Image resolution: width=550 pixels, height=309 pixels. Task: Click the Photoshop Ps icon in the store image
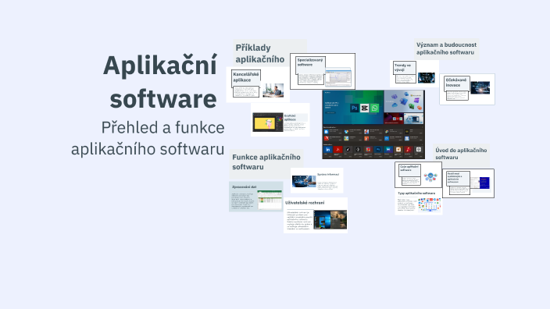(354, 108)
